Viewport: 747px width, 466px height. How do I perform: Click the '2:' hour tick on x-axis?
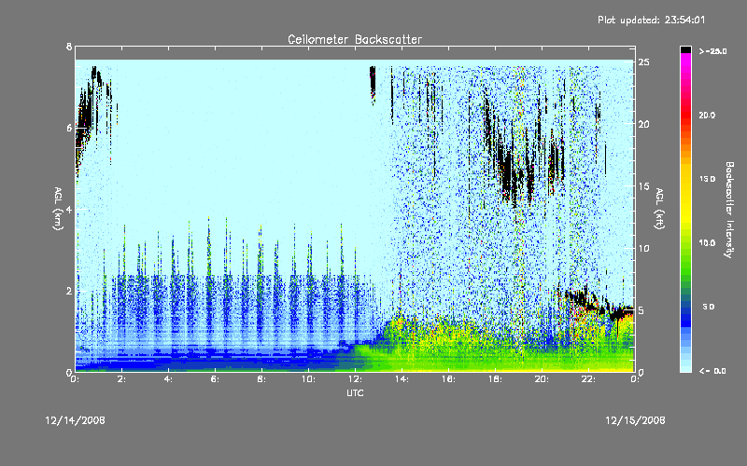coord(122,379)
